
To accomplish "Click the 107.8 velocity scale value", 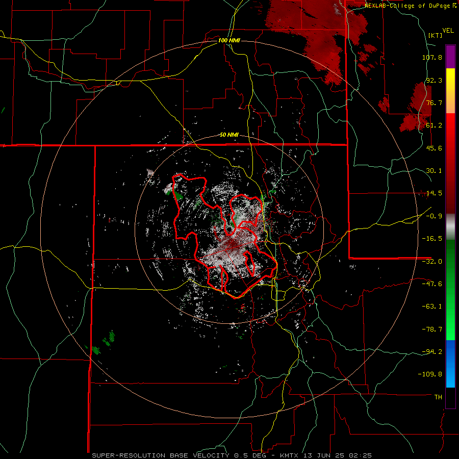I will pos(432,57).
